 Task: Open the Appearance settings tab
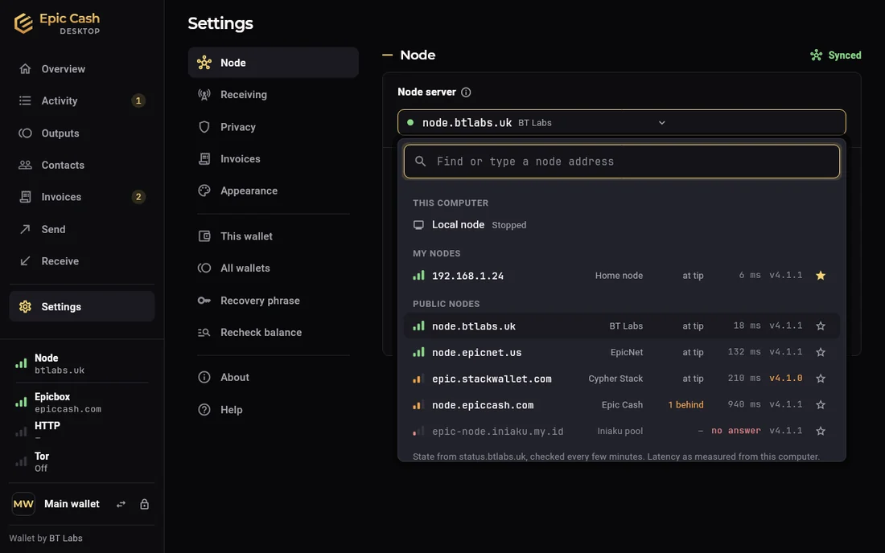tap(274, 190)
